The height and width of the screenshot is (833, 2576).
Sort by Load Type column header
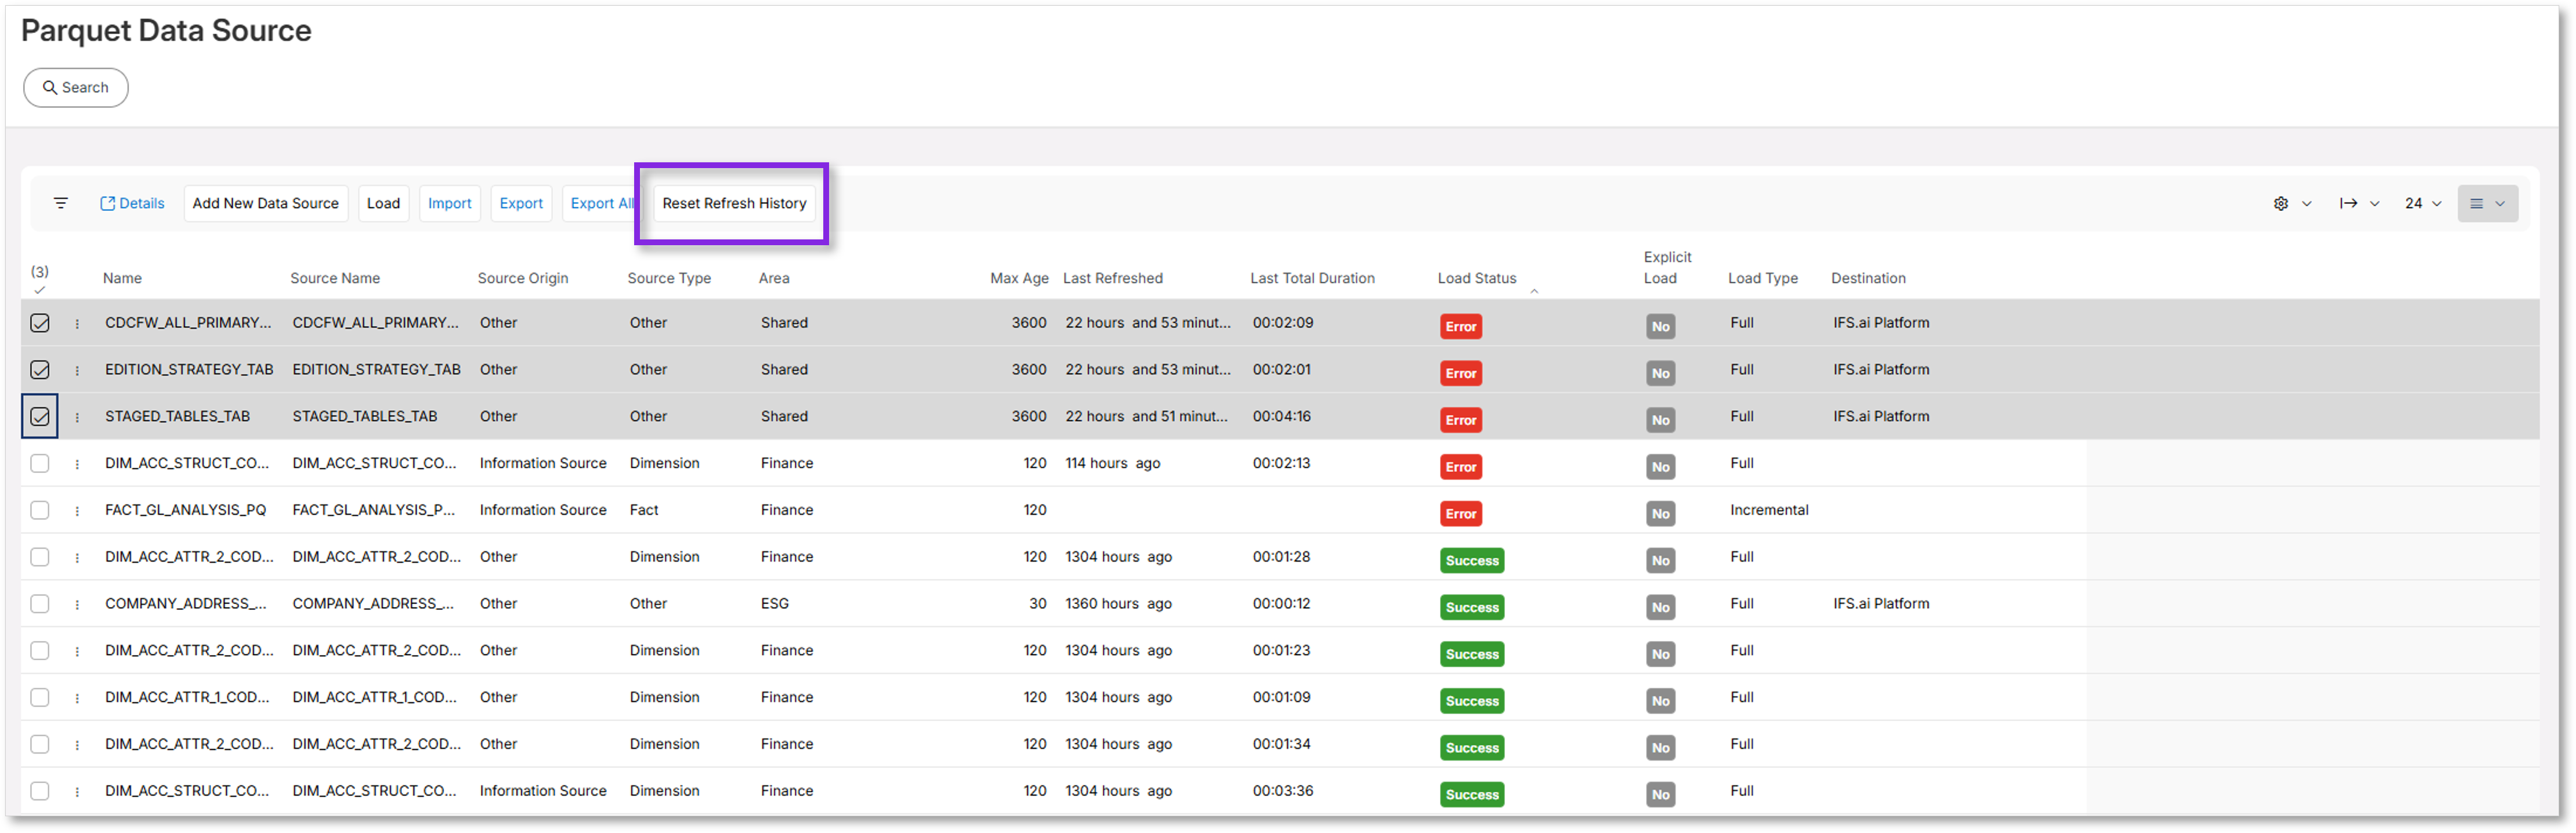pyautogui.click(x=1763, y=279)
